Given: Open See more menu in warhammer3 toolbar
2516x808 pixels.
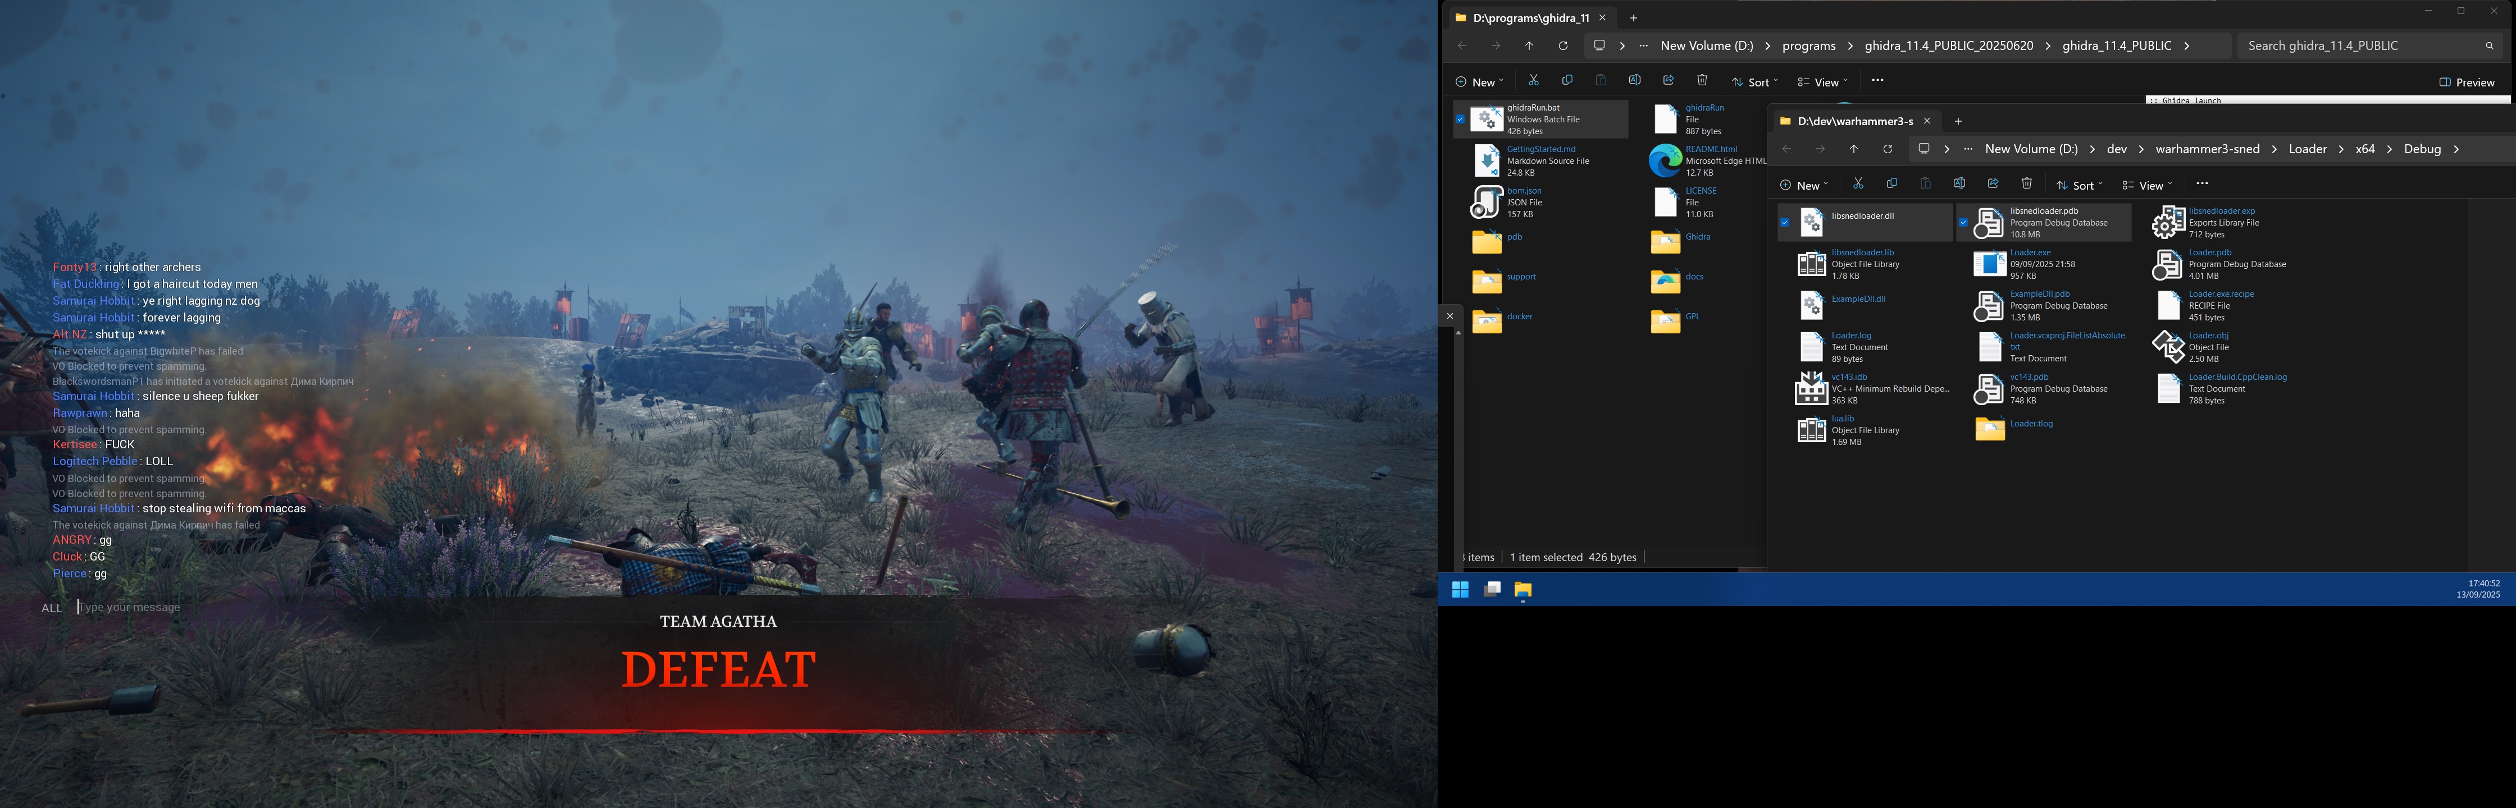Looking at the screenshot, I should point(2201,185).
